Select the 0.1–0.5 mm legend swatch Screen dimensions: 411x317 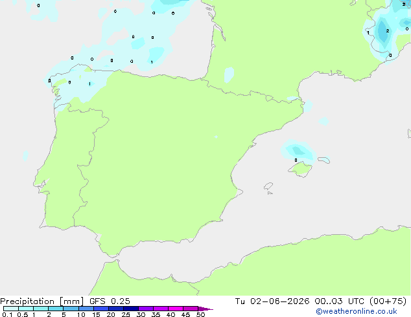[x=11, y=309]
